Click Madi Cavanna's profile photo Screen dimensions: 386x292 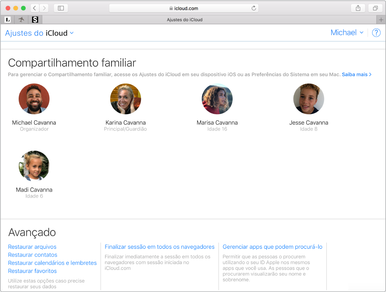[34, 166]
